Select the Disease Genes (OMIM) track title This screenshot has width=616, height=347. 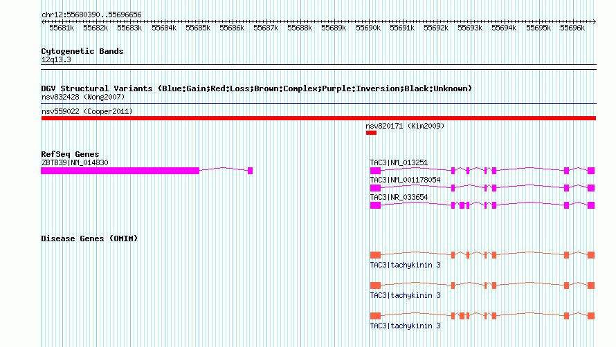click(x=89, y=238)
